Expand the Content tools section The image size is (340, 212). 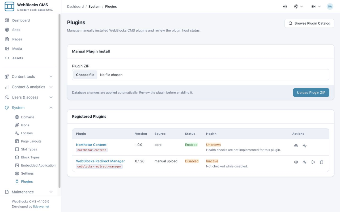tap(29, 77)
